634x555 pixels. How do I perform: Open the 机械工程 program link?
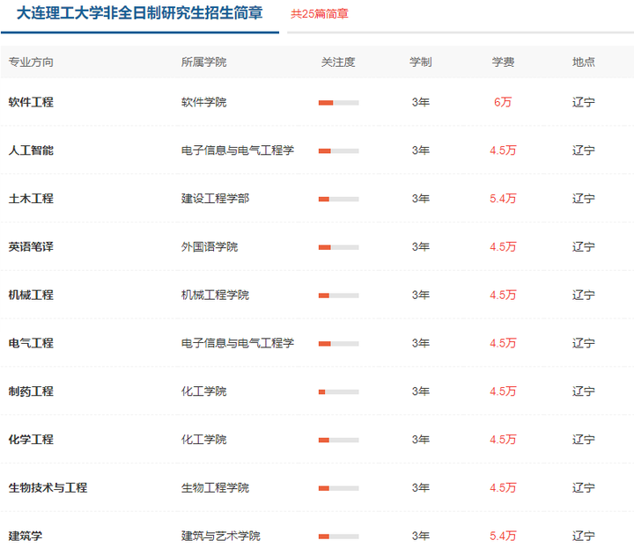[31, 295]
